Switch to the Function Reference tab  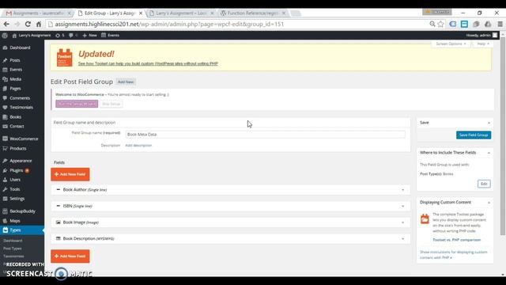pyautogui.click(x=253, y=13)
